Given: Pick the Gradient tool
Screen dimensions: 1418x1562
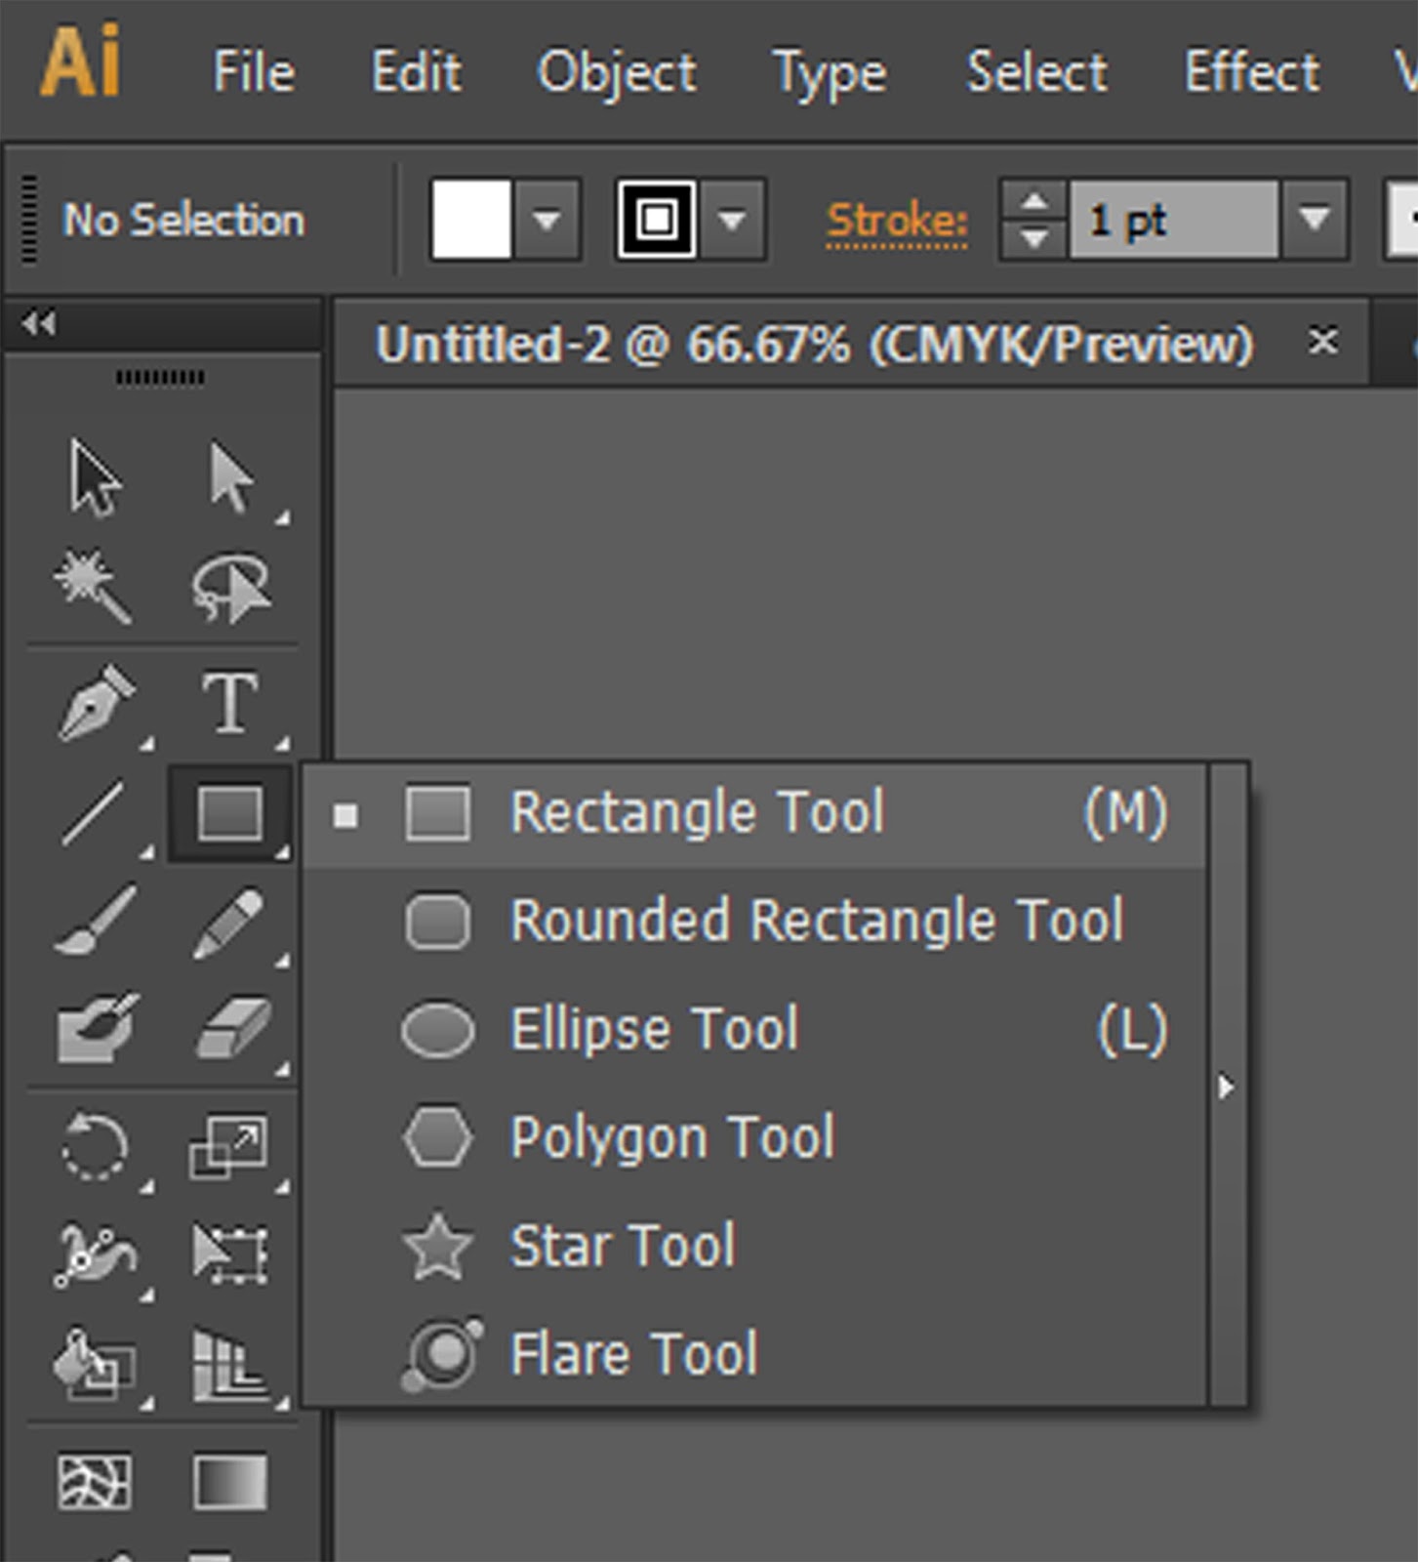Looking at the screenshot, I should pos(230,1482).
